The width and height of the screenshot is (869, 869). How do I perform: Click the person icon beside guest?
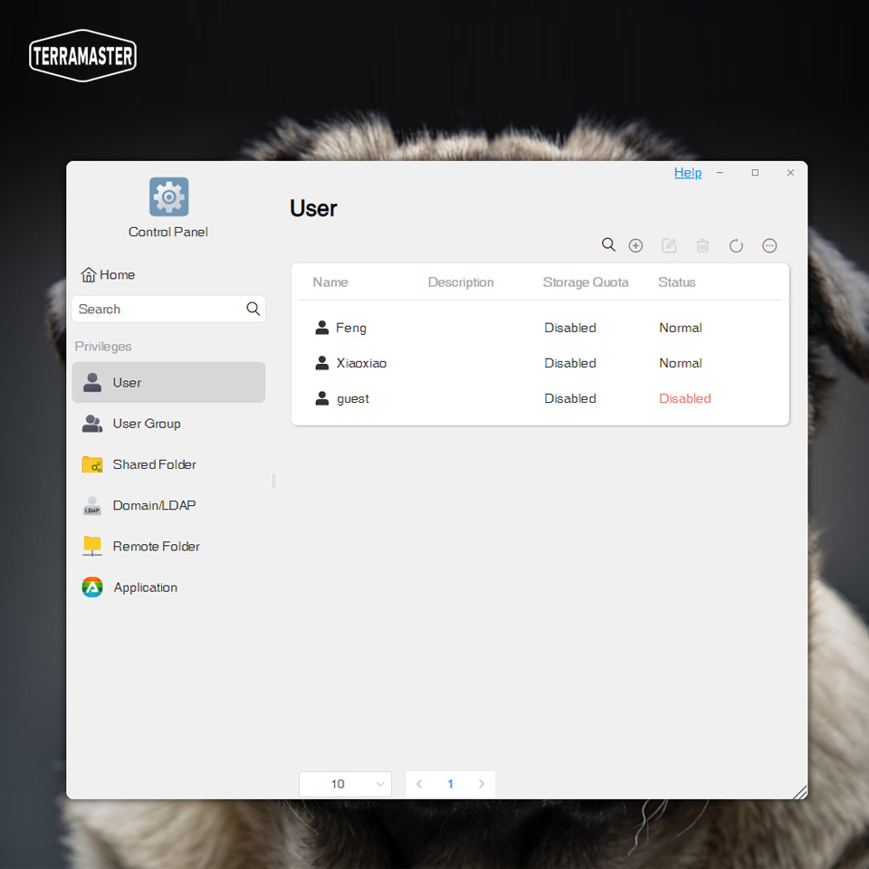[x=321, y=398]
